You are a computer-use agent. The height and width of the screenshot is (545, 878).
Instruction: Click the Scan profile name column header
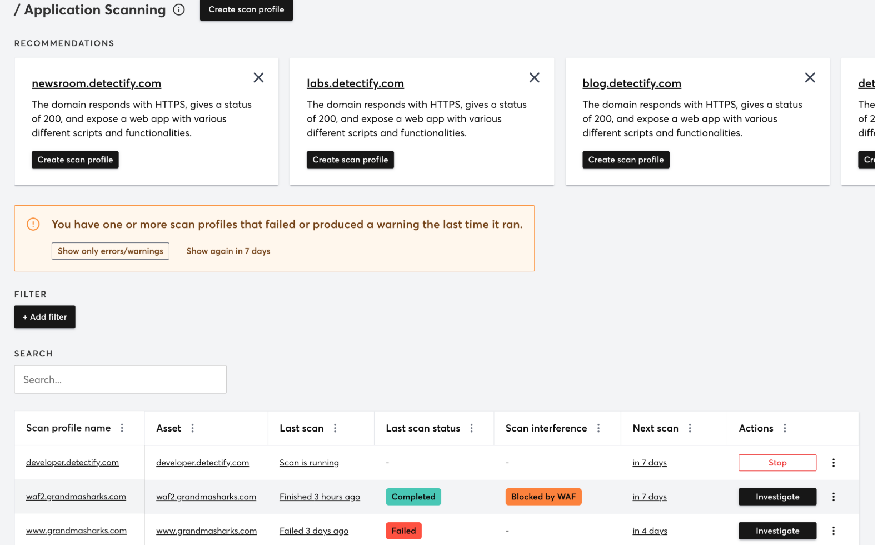(68, 428)
